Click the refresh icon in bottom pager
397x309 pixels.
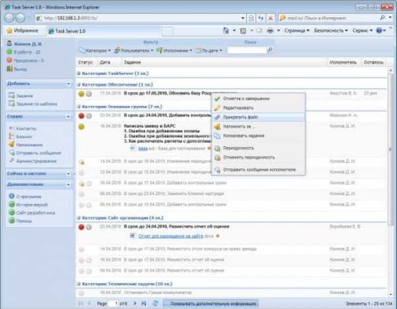(155, 303)
